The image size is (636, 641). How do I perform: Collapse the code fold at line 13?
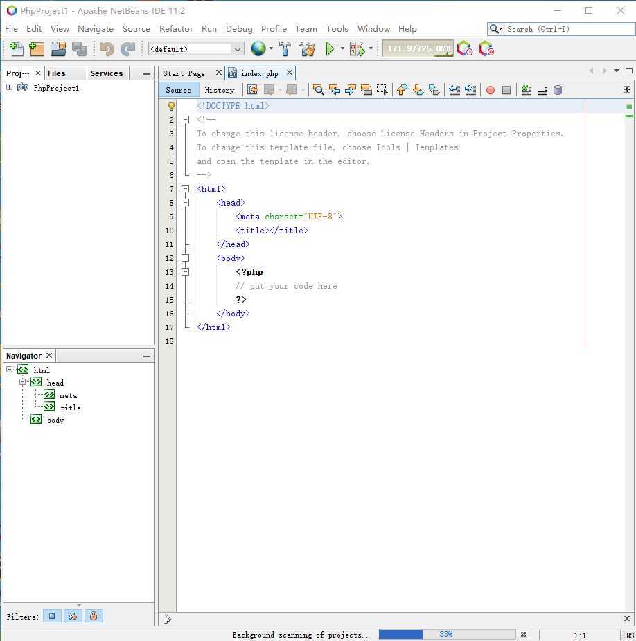click(186, 272)
